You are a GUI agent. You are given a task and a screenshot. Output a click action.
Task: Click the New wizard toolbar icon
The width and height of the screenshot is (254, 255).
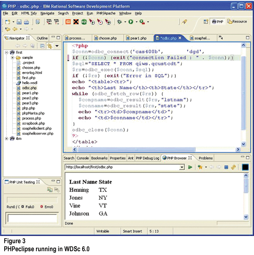click(8, 22)
